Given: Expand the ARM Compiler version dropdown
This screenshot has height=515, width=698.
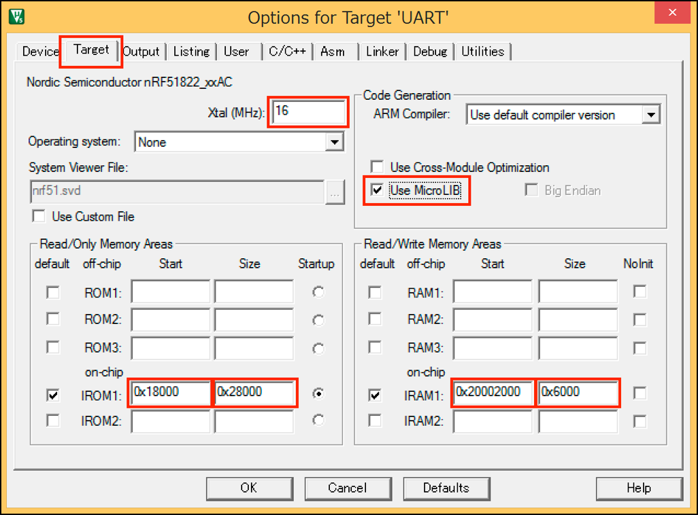Looking at the screenshot, I should click(651, 115).
